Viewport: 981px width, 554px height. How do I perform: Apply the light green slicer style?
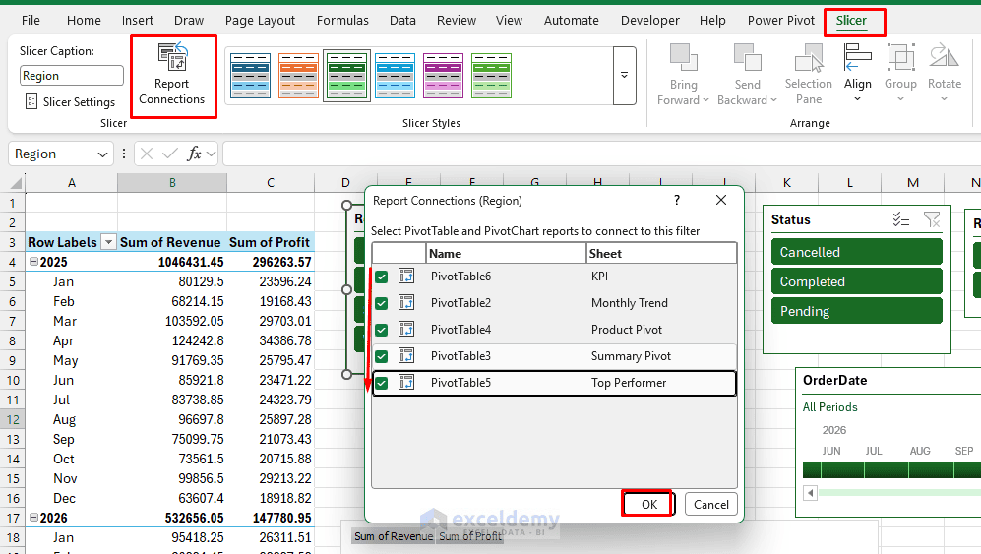(491, 76)
